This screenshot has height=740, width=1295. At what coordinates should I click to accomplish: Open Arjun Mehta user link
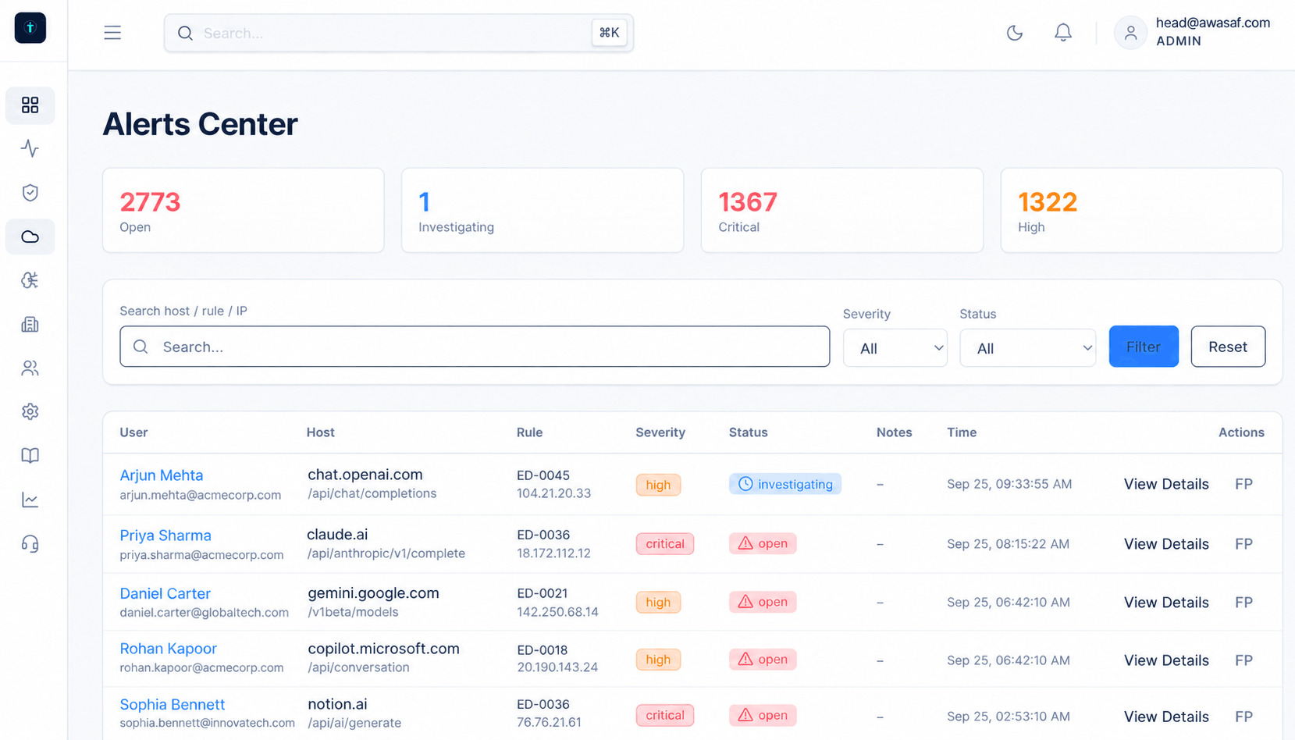point(162,475)
